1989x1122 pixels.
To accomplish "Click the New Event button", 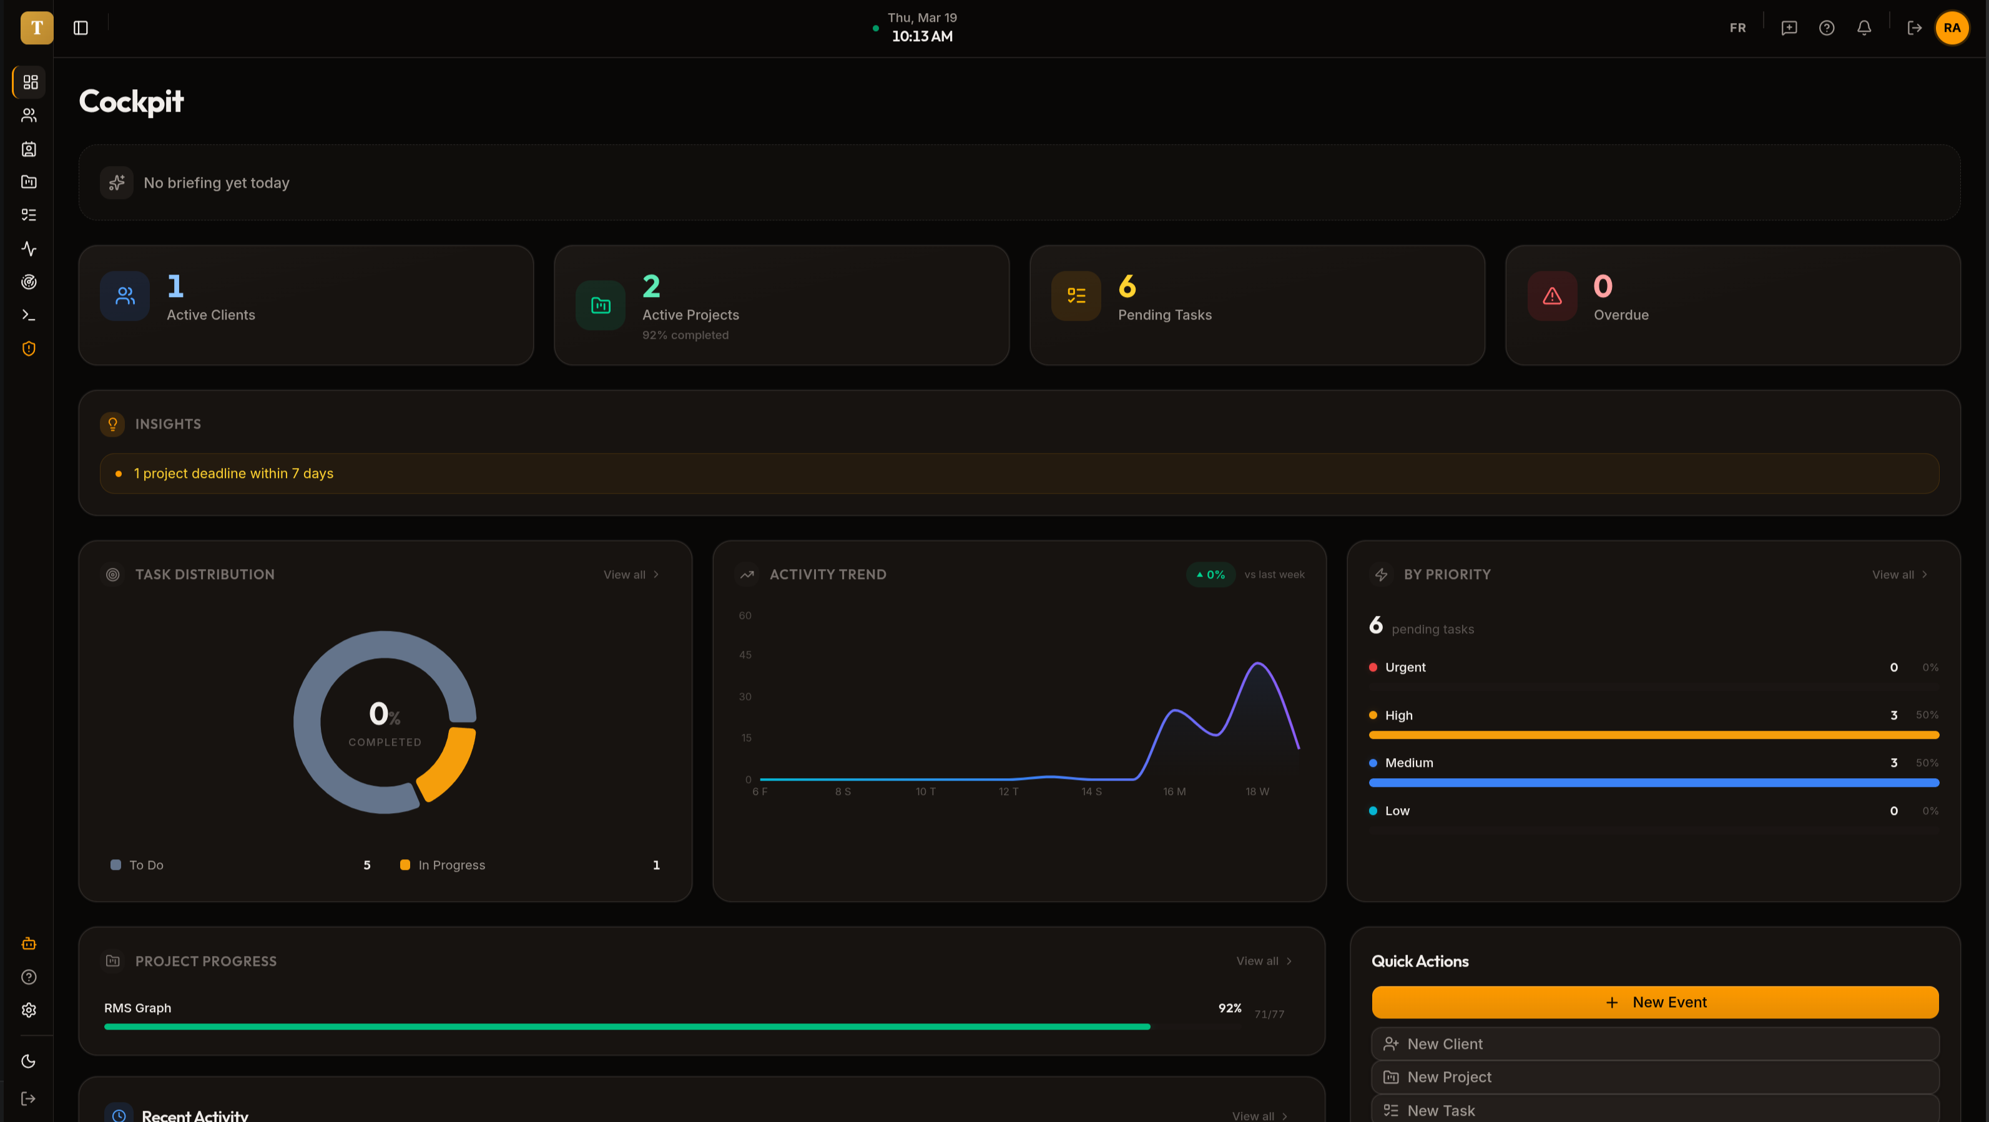I will click(x=1654, y=1002).
